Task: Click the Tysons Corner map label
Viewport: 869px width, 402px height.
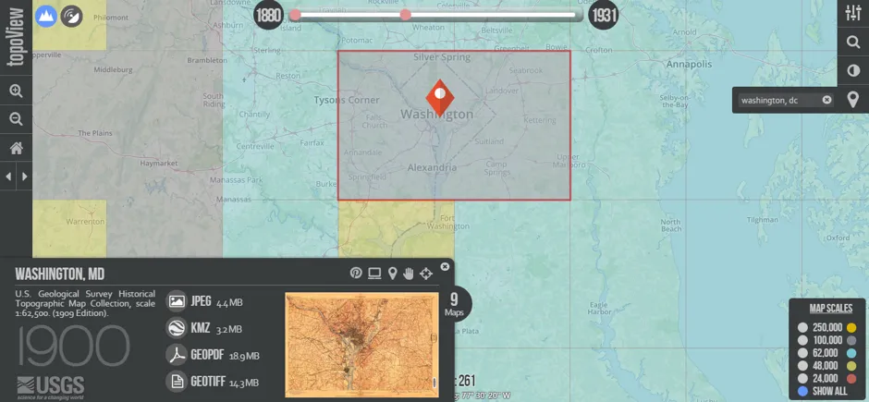Action: click(347, 100)
